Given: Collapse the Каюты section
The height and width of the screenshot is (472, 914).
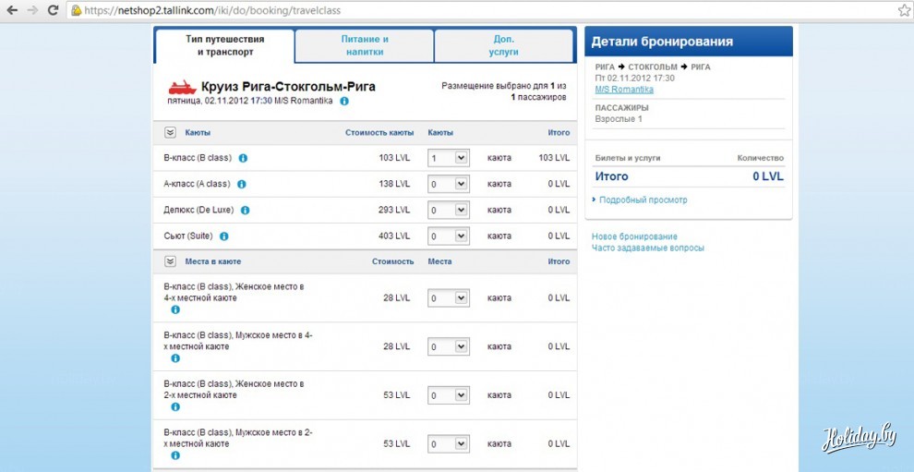Looking at the screenshot, I should [x=170, y=132].
